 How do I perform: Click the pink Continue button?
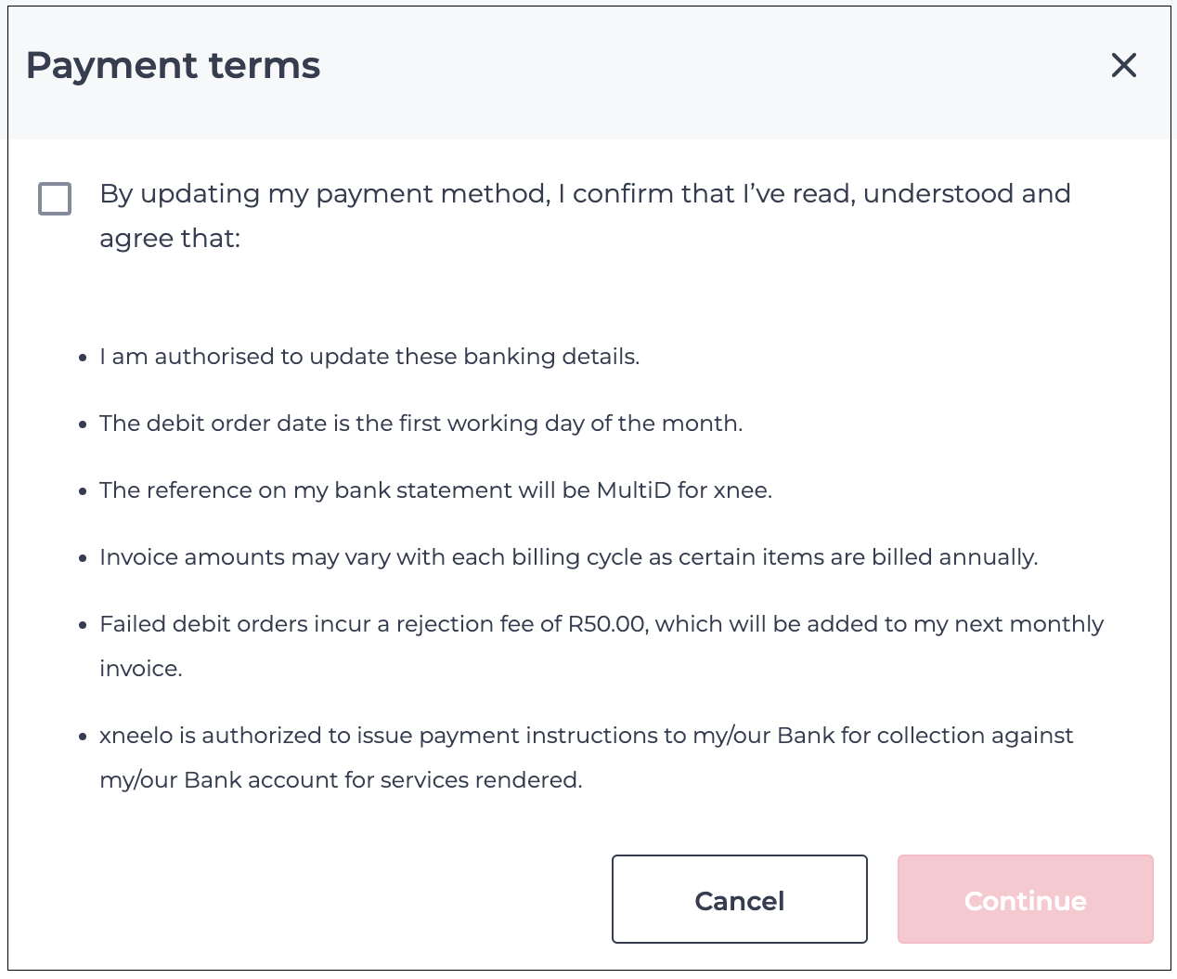(1025, 899)
